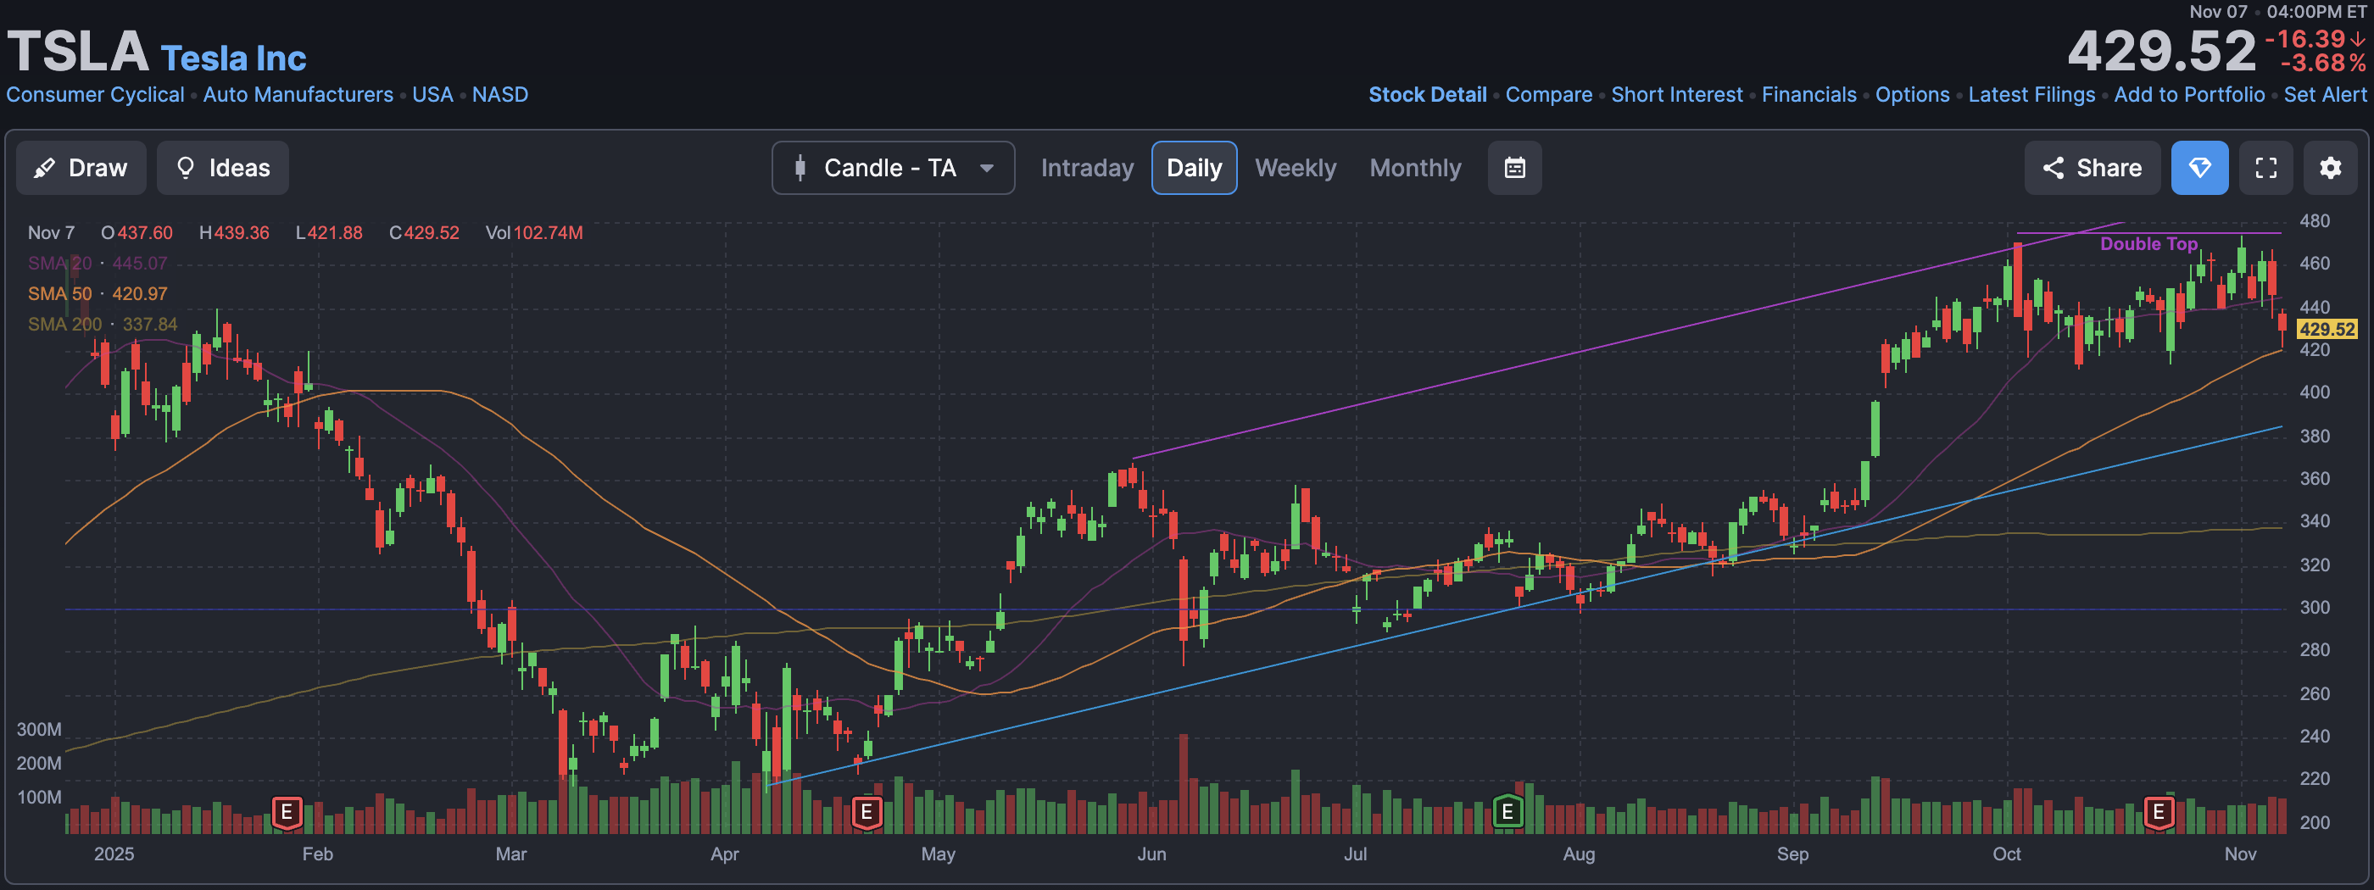Open the NASD exchange link
This screenshot has height=890, width=2374.
coord(499,95)
